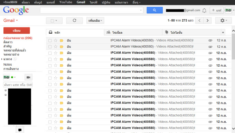Expand the search options arrow in the search box

tap(141, 10)
